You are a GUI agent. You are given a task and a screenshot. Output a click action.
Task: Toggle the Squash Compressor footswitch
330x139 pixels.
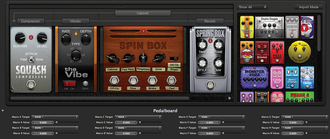click(31, 84)
